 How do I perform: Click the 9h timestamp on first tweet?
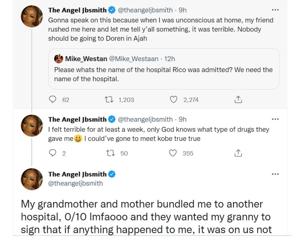coord(183,10)
